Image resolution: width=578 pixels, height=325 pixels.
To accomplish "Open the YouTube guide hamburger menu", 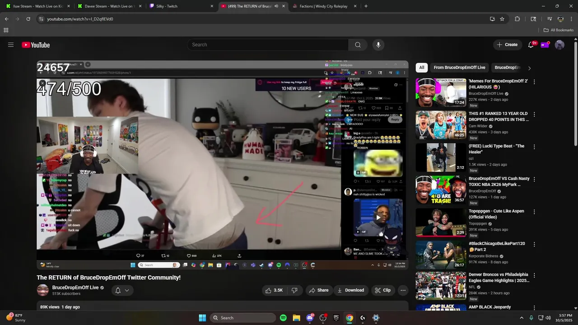I will pos(11,45).
